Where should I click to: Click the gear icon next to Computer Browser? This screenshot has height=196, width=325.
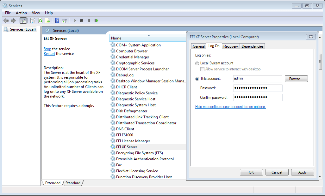pyautogui.click(x=113, y=51)
